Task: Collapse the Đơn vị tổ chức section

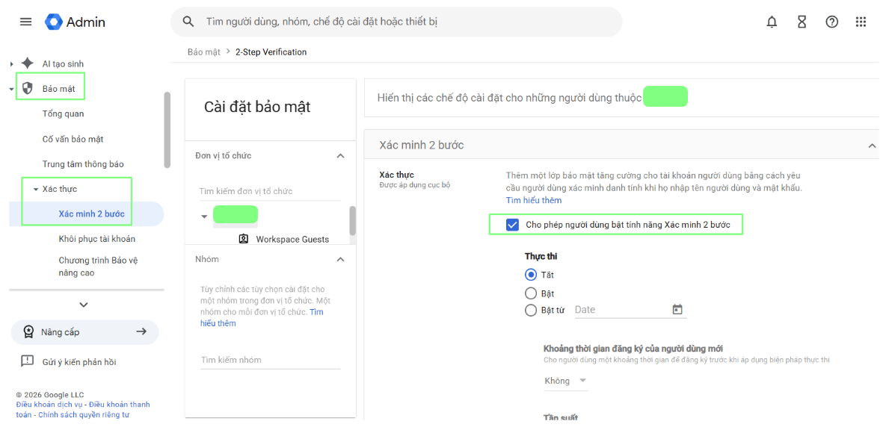Action: (340, 155)
